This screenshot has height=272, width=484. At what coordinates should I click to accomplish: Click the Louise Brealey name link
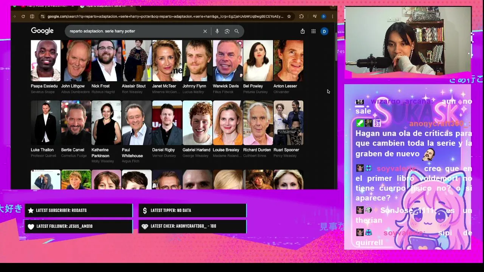(x=226, y=150)
